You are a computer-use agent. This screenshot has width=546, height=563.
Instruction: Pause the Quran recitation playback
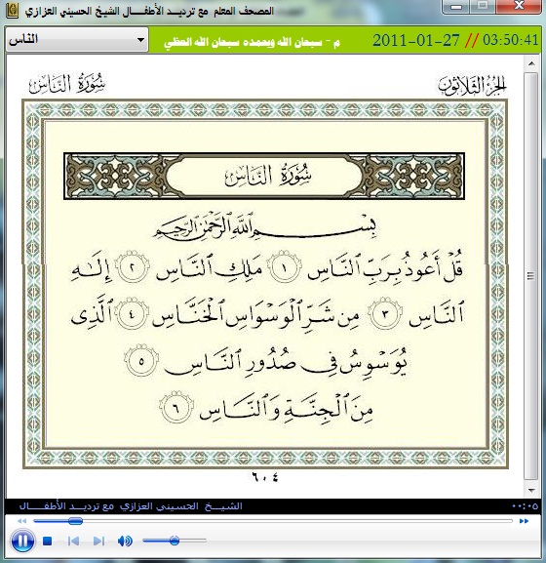(x=22, y=541)
